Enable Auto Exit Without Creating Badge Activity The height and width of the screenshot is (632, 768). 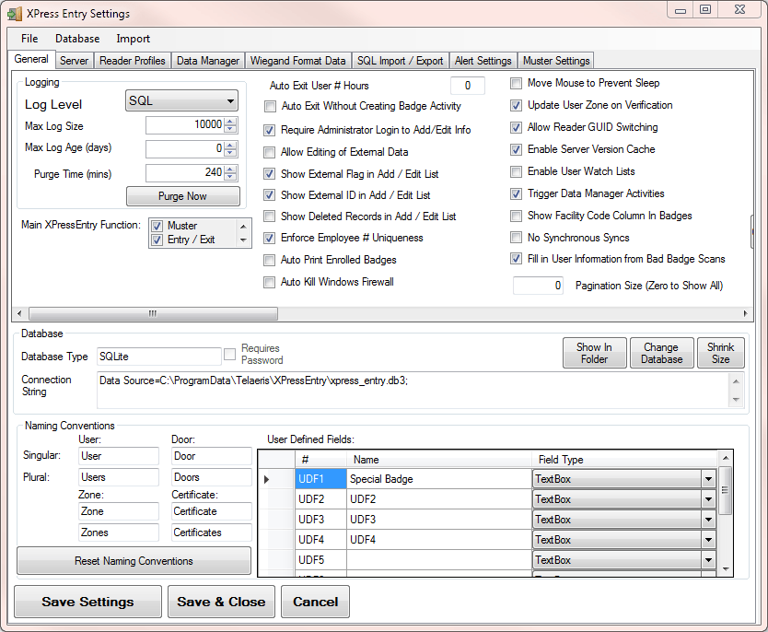(x=270, y=106)
